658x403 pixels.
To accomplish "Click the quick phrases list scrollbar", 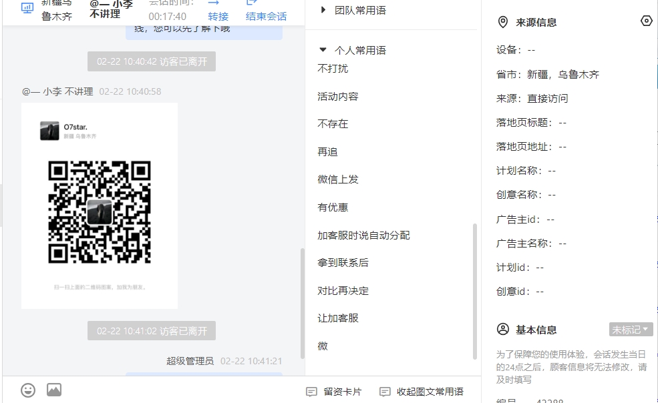I will (x=474, y=291).
